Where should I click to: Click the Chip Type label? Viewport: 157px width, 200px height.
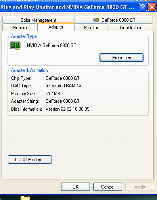coord(21,78)
